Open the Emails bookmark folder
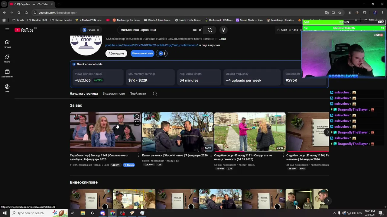The height and width of the screenshot is (217, 387). pyautogui.click(x=18, y=20)
